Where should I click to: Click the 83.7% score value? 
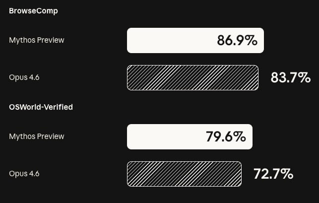tap(290, 77)
